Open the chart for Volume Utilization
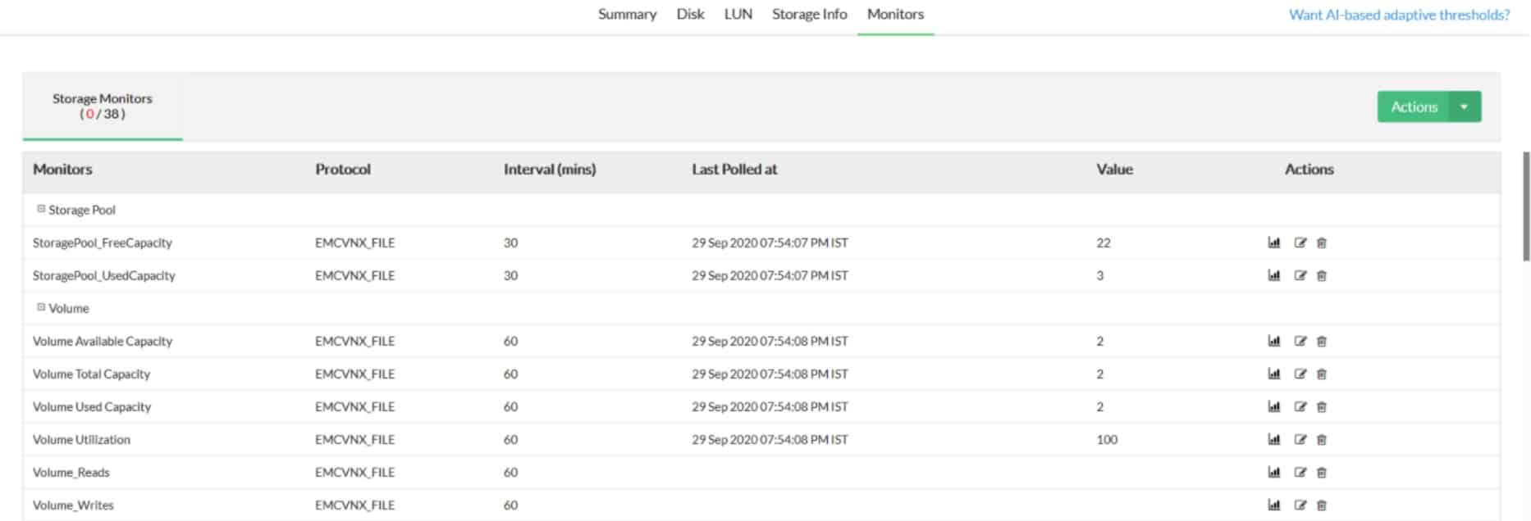Viewport: 1531px width, 521px height. (x=1273, y=439)
